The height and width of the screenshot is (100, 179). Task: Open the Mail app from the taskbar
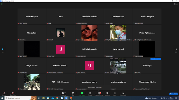pyautogui.click(x=53, y=98)
